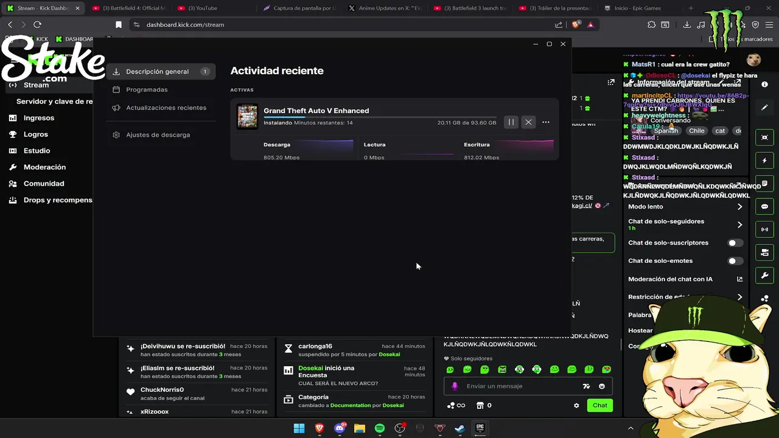Open the Windows Start menu

coord(299,428)
